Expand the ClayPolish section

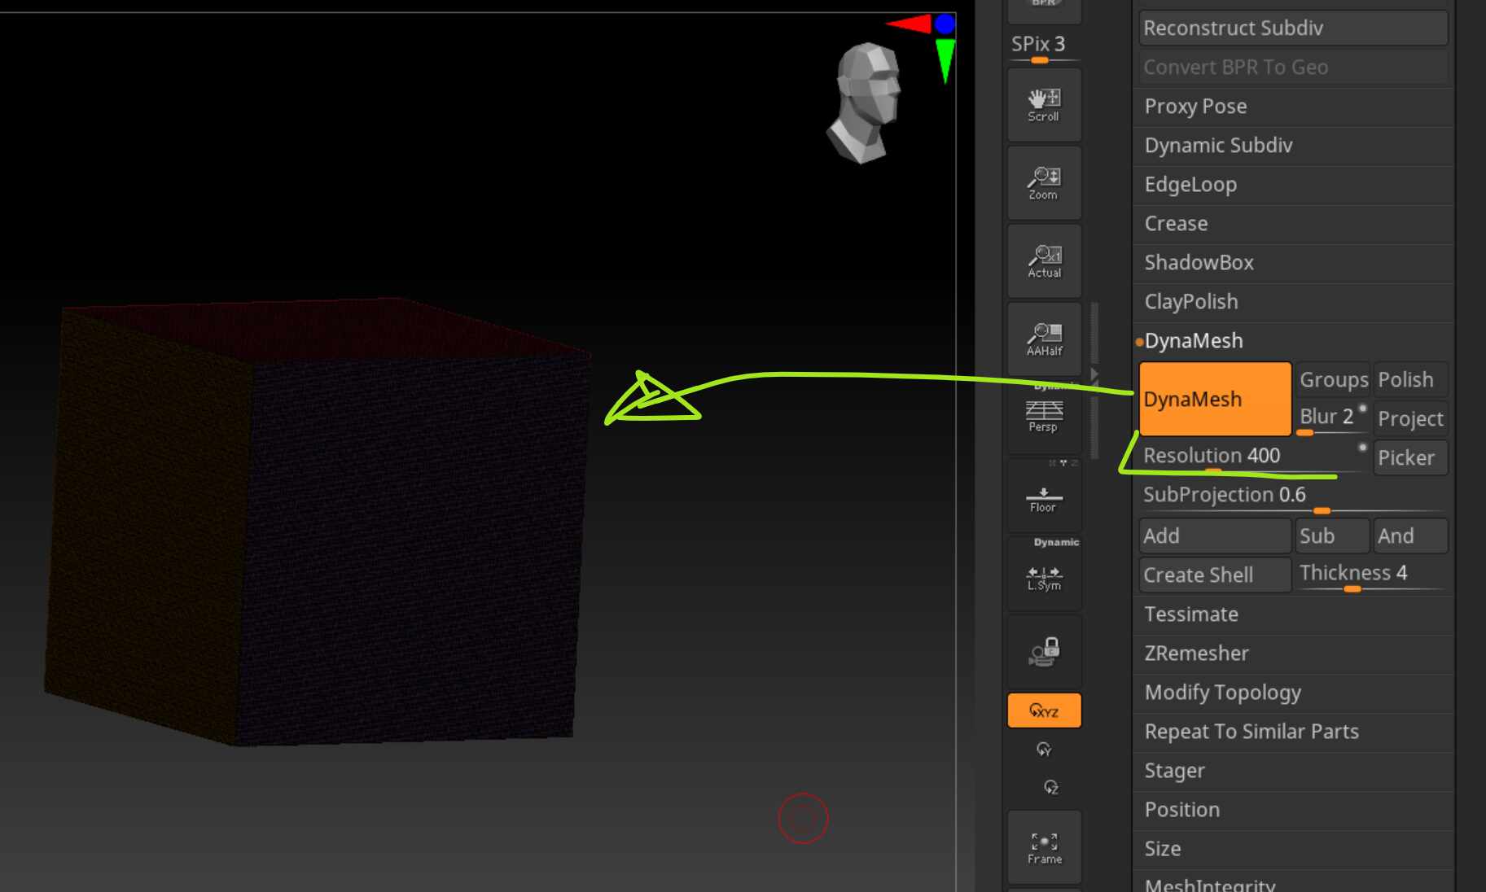click(x=1292, y=302)
